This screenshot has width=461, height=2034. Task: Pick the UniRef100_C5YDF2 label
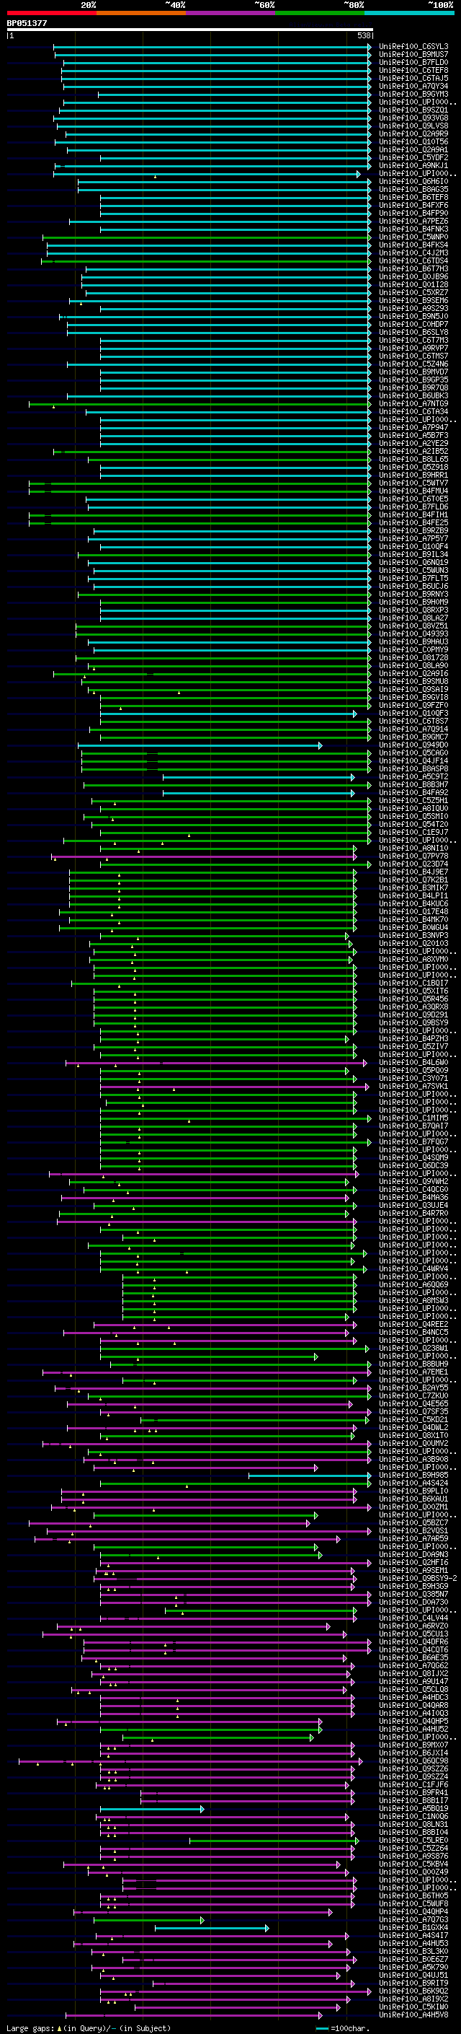[x=413, y=158]
